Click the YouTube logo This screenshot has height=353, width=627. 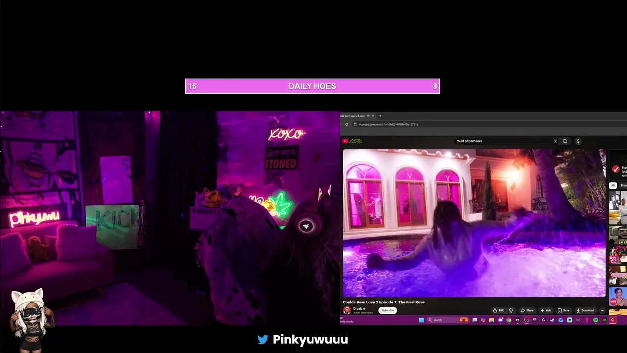click(352, 141)
